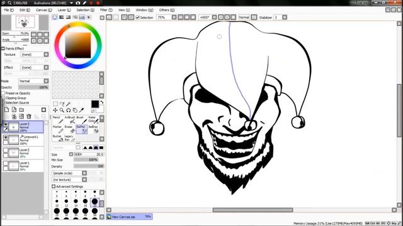Swap foreground and background colors
This screenshot has height=226, width=403.
(x=102, y=102)
